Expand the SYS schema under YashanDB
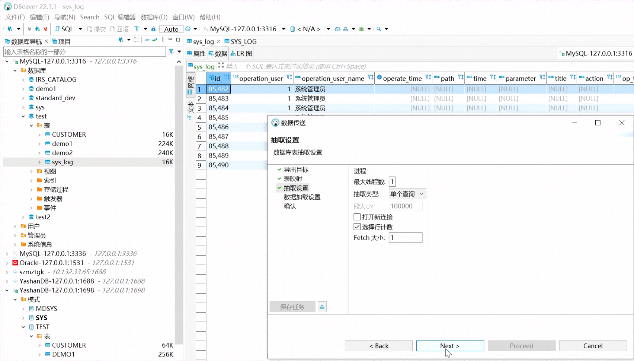 pyautogui.click(x=23, y=317)
